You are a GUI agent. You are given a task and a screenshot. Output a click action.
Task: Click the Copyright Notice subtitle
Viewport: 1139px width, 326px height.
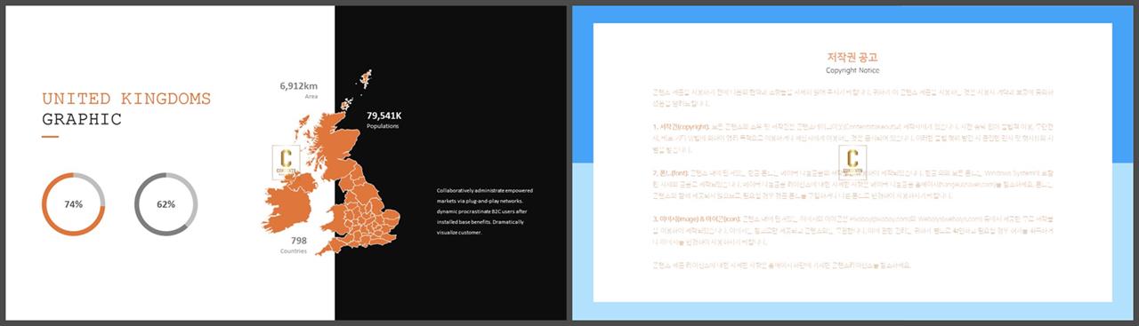point(852,69)
